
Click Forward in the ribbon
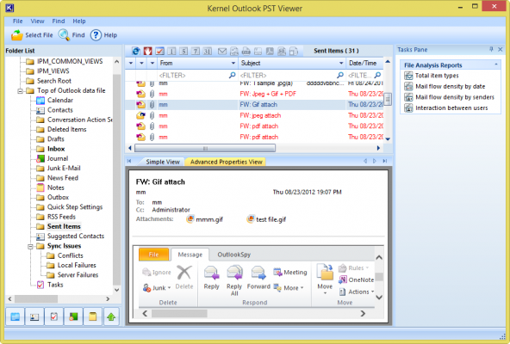click(258, 278)
